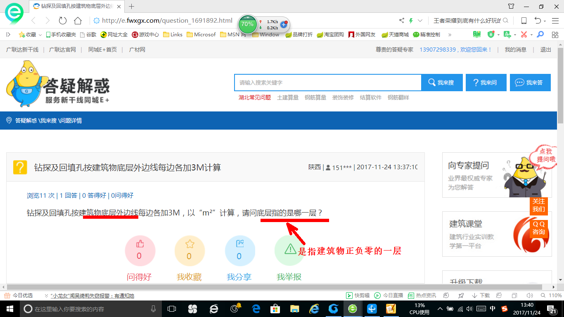Expand the address bar dropdown chevron
The width and height of the screenshot is (564, 317).
[x=420, y=21]
